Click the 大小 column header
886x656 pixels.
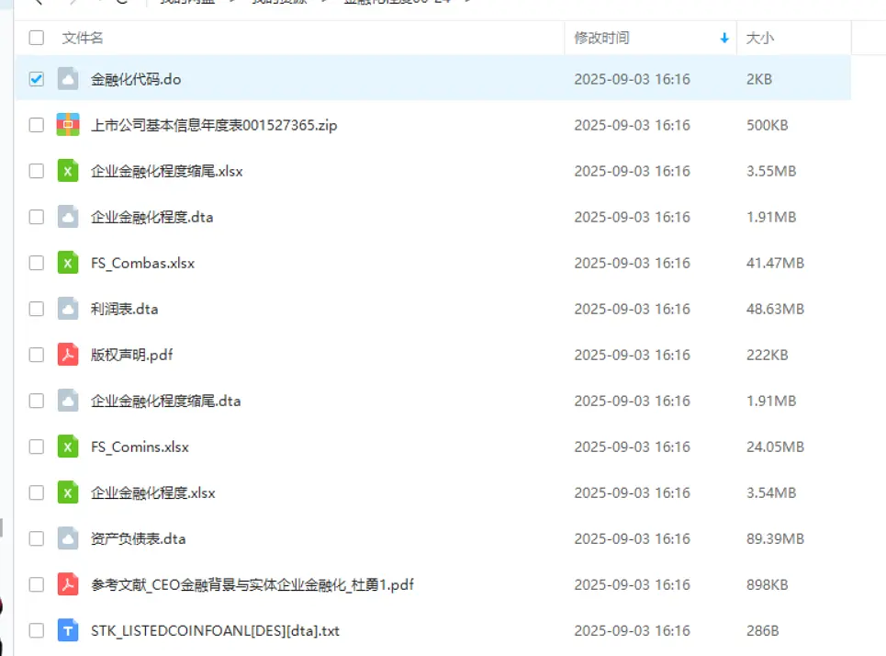coord(758,38)
